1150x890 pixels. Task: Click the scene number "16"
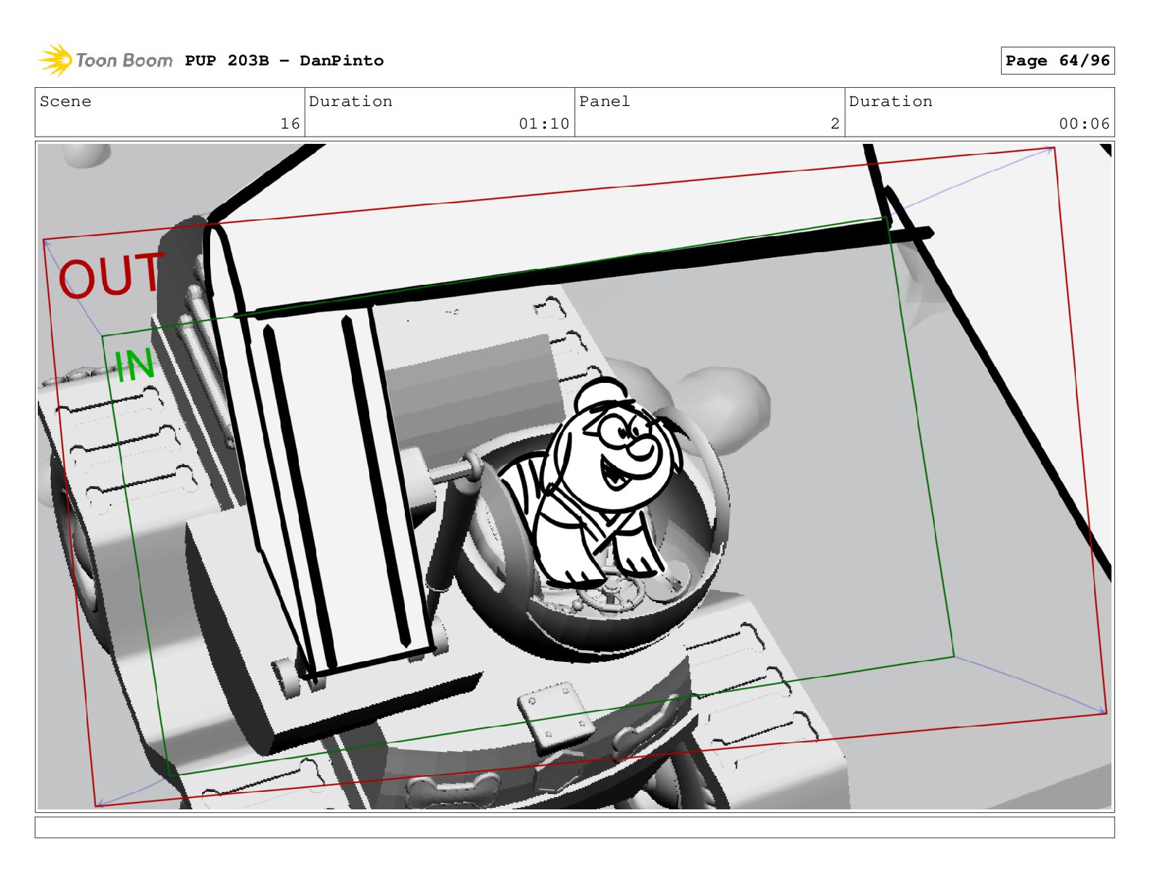290,124
